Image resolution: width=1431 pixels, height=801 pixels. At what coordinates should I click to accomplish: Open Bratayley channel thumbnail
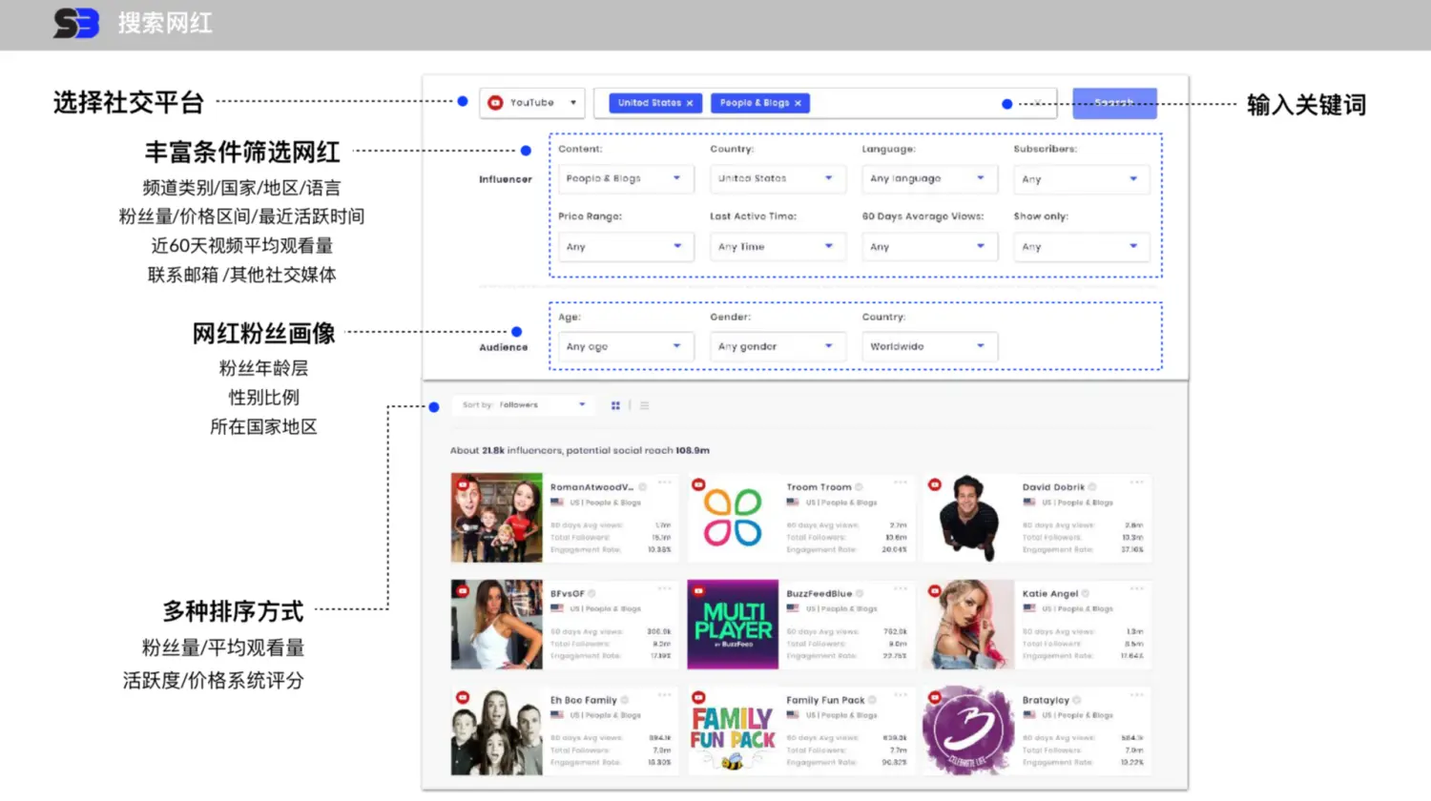pos(968,731)
